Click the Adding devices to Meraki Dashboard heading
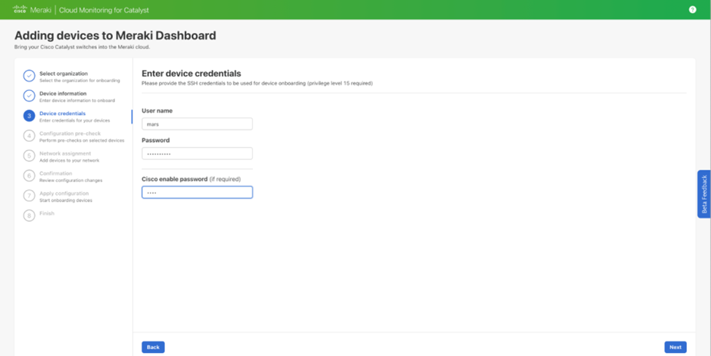 (x=115, y=36)
